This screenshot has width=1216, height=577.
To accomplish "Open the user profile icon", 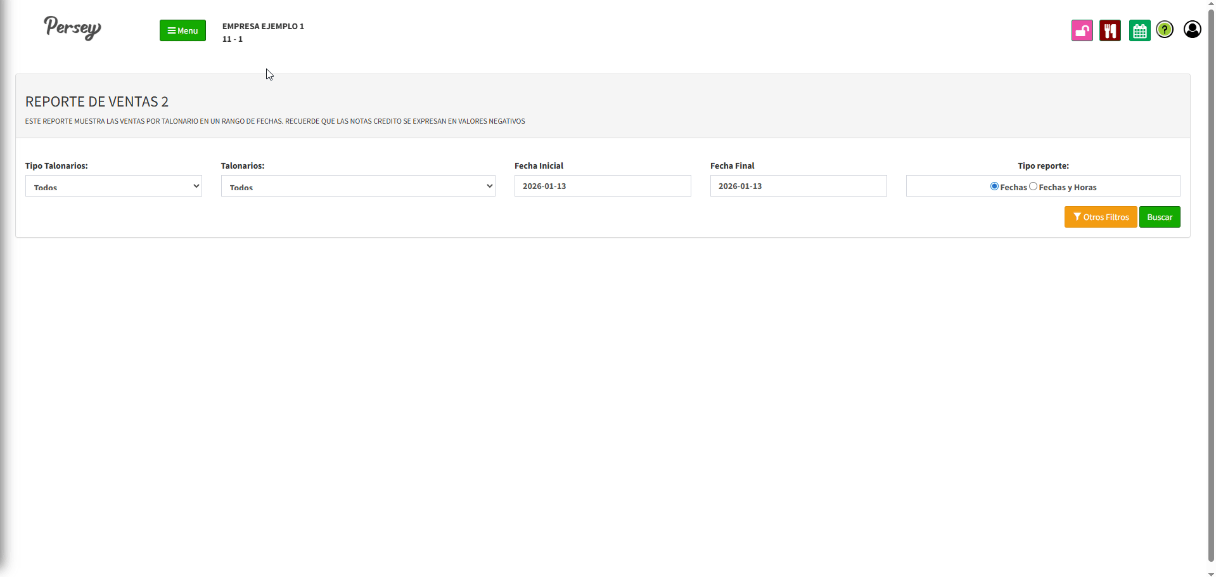I will click(1192, 30).
